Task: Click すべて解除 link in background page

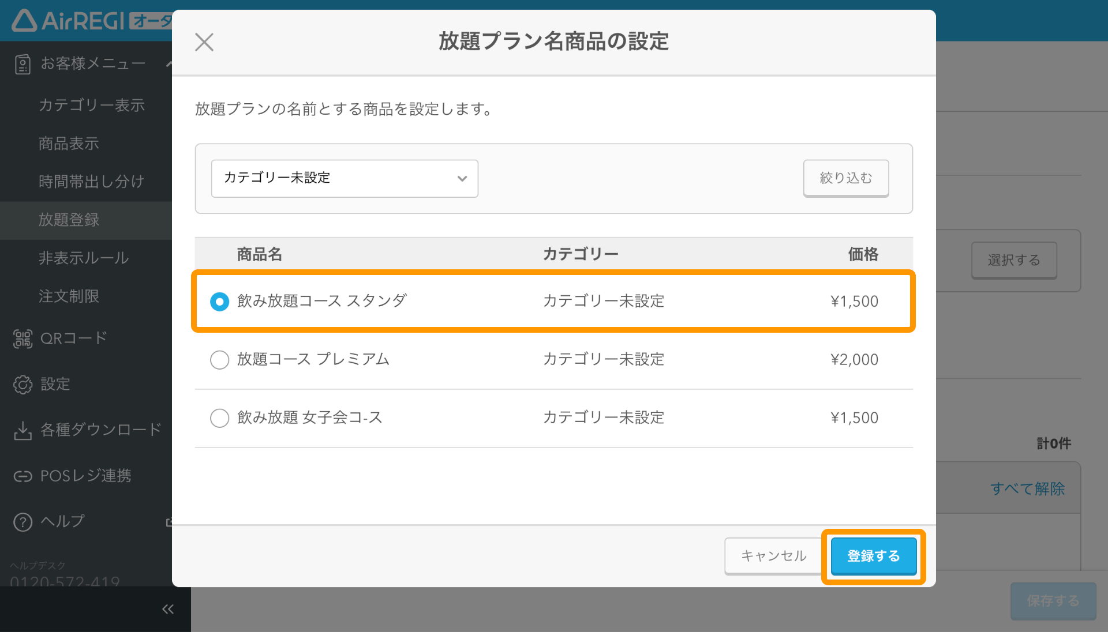Action: [x=1027, y=489]
